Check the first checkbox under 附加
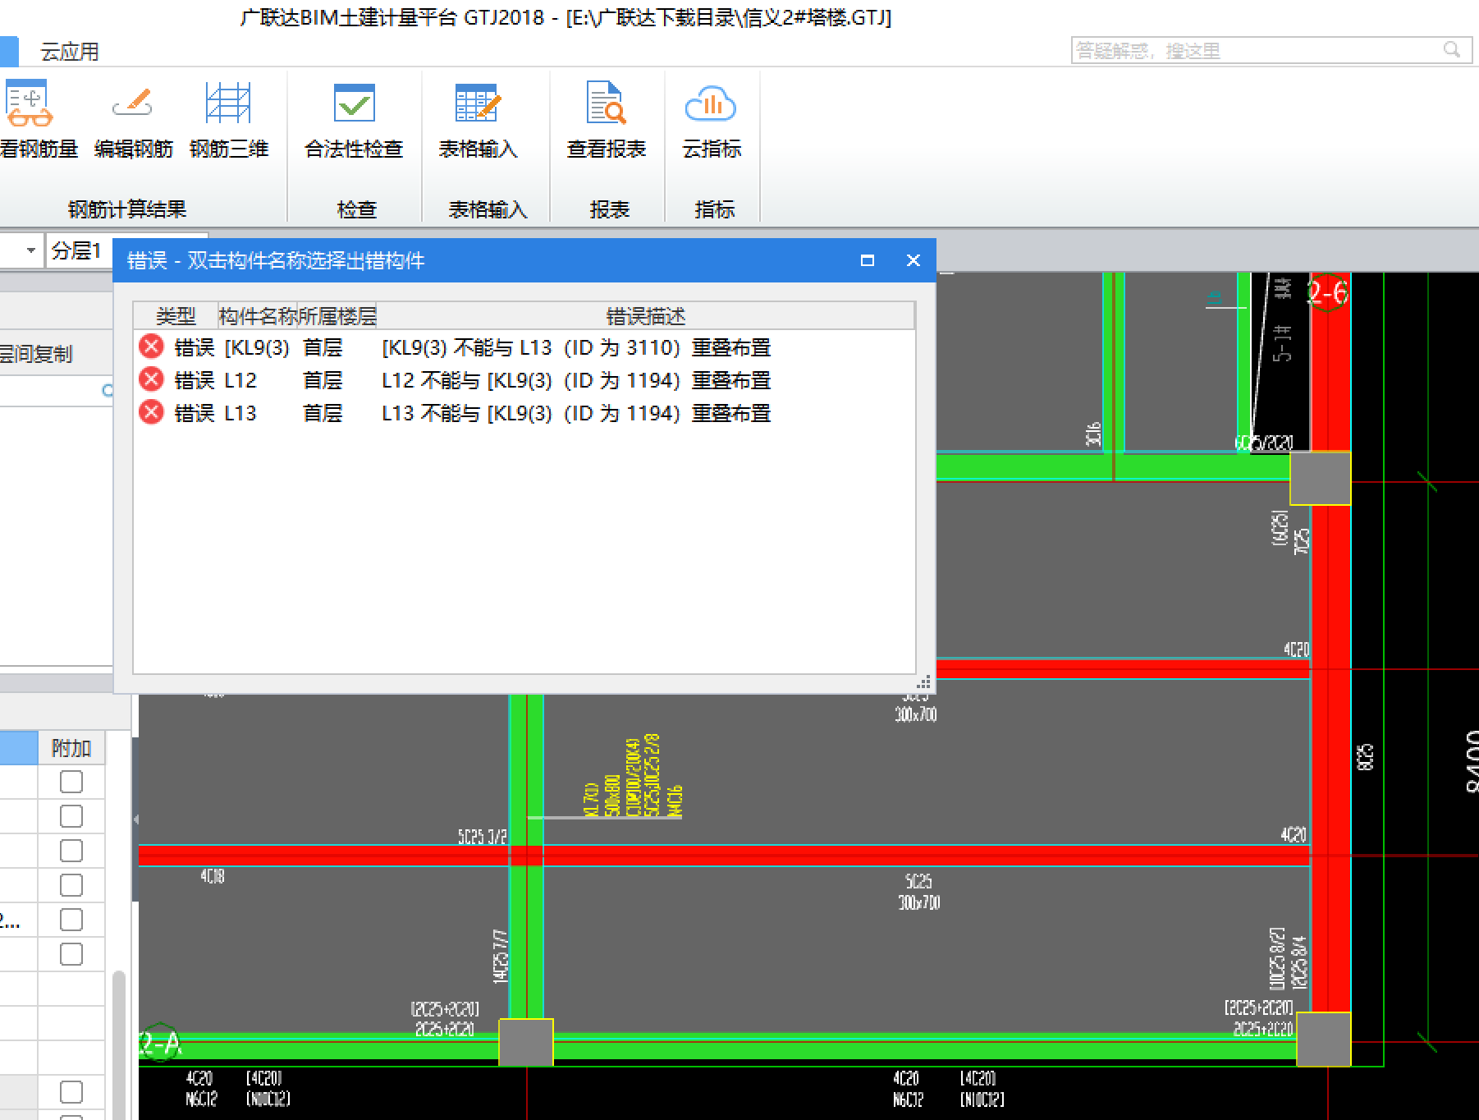The image size is (1479, 1120). (71, 782)
